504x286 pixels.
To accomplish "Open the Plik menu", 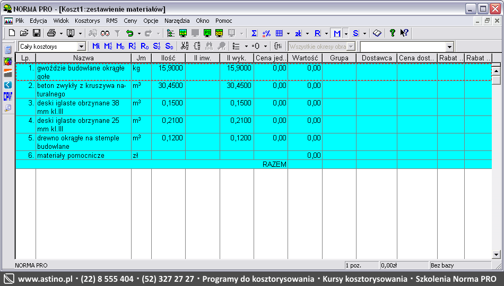I will point(20,21).
